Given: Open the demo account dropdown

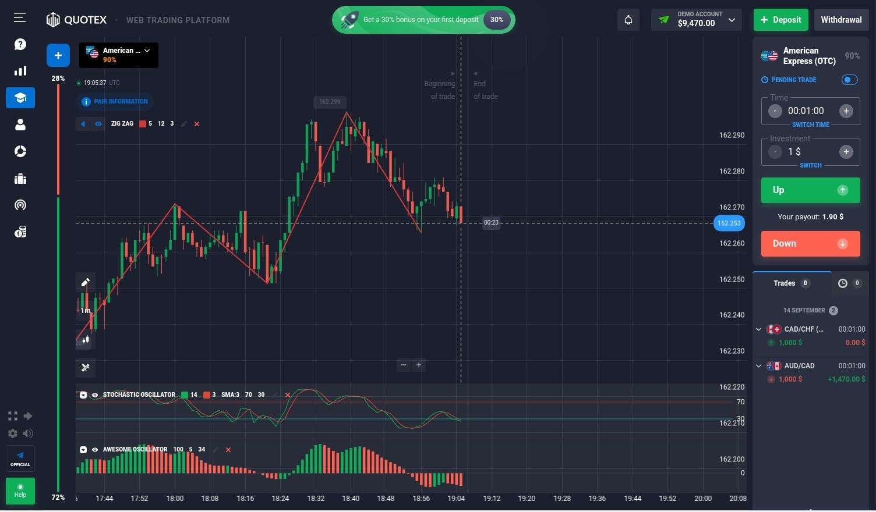Looking at the screenshot, I should pyautogui.click(x=697, y=19).
